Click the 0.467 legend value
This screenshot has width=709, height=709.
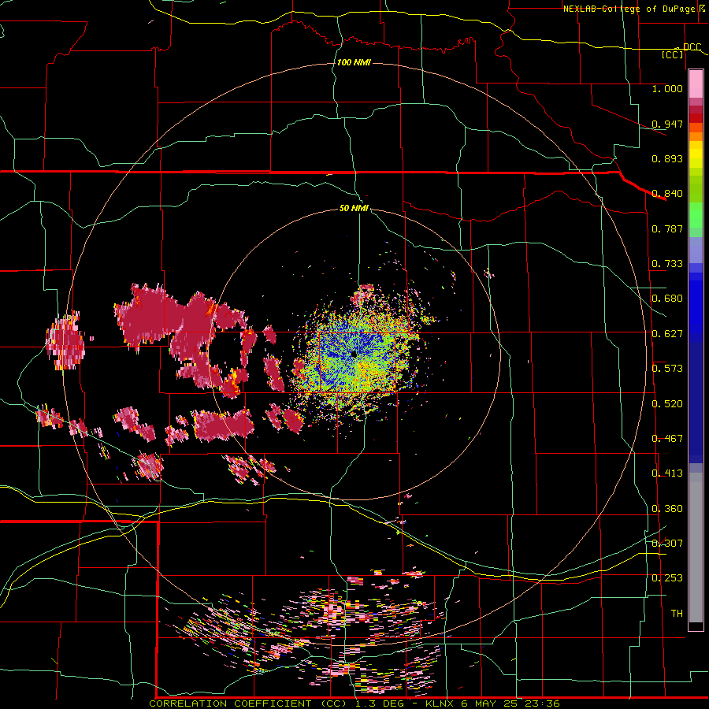click(x=667, y=439)
